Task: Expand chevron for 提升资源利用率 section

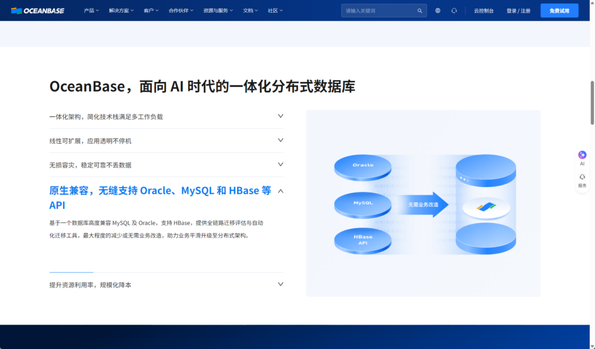Action: [281, 284]
